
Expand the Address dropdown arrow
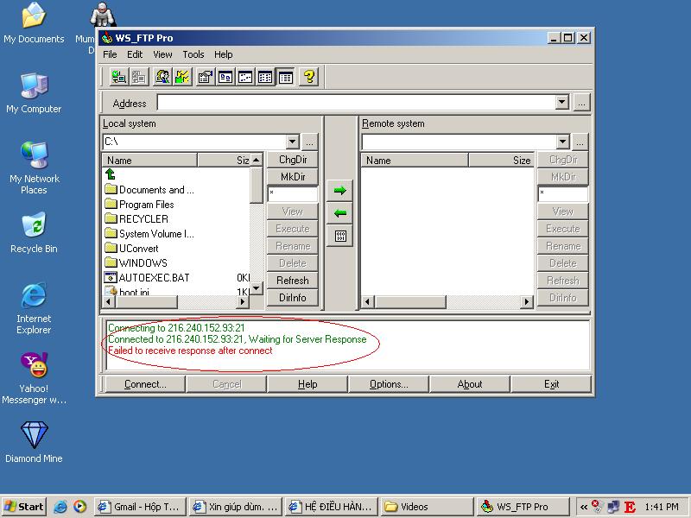pos(562,103)
